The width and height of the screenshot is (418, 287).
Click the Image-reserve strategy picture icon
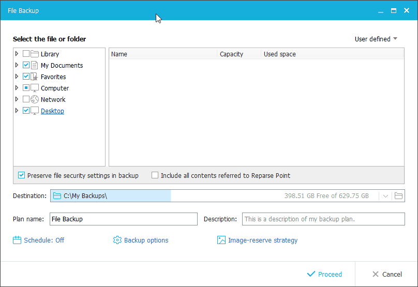(221, 240)
